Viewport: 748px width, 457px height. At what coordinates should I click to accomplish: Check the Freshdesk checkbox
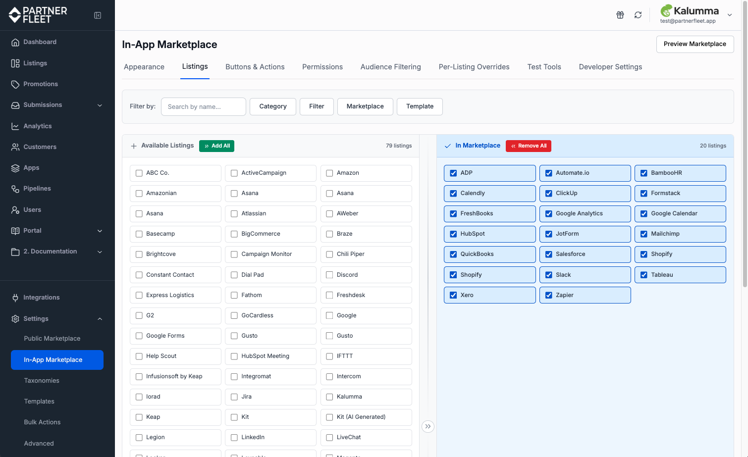(x=329, y=295)
